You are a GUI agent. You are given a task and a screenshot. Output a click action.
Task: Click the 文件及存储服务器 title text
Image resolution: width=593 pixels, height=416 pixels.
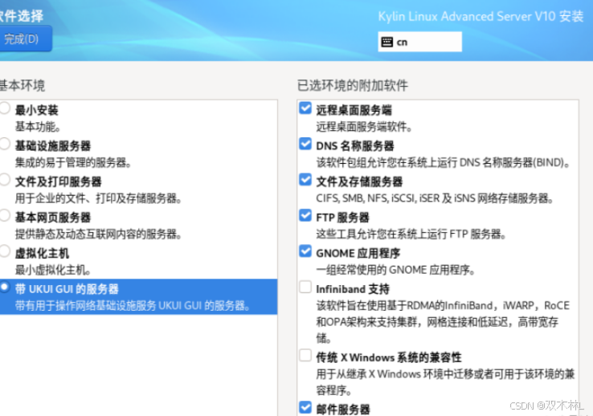(x=359, y=181)
